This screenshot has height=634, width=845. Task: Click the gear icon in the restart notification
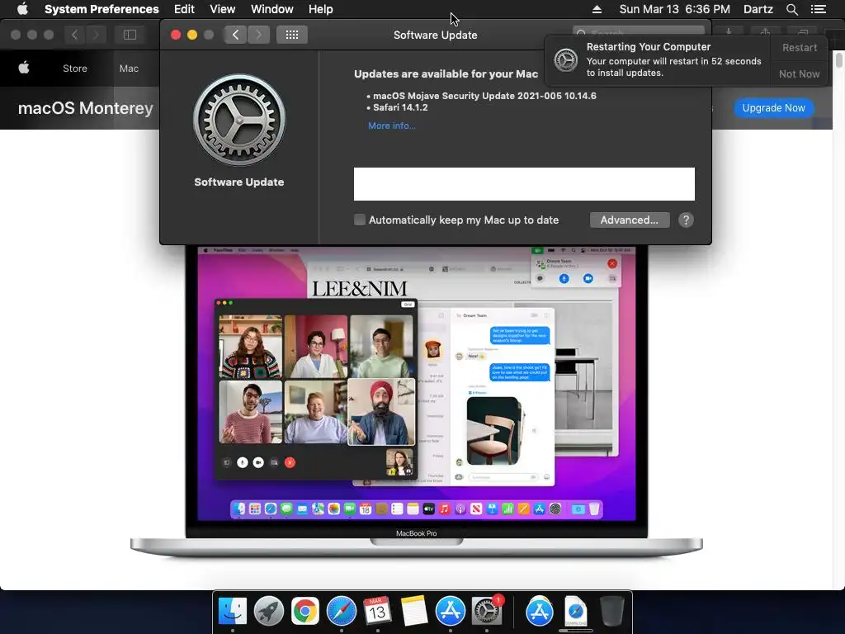566,59
